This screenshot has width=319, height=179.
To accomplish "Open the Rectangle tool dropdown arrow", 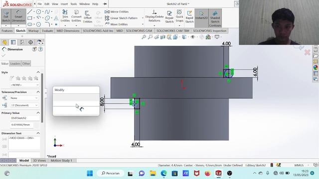I will [x=34, y=18].
